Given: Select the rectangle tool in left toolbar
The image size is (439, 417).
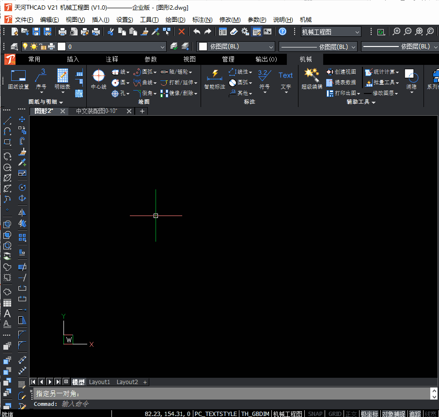Looking at the screenshot, I should pyautogui.click(x=7, y=142).
